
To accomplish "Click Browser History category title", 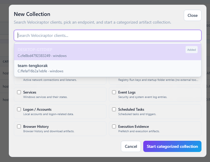I will click(x=36, y=127).
